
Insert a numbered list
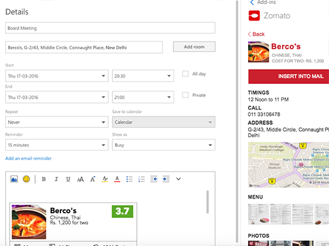click(x=141, y=179)
